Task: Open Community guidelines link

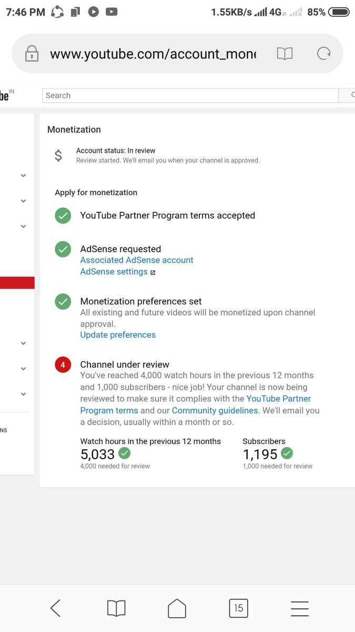Action: coord(215,410)
